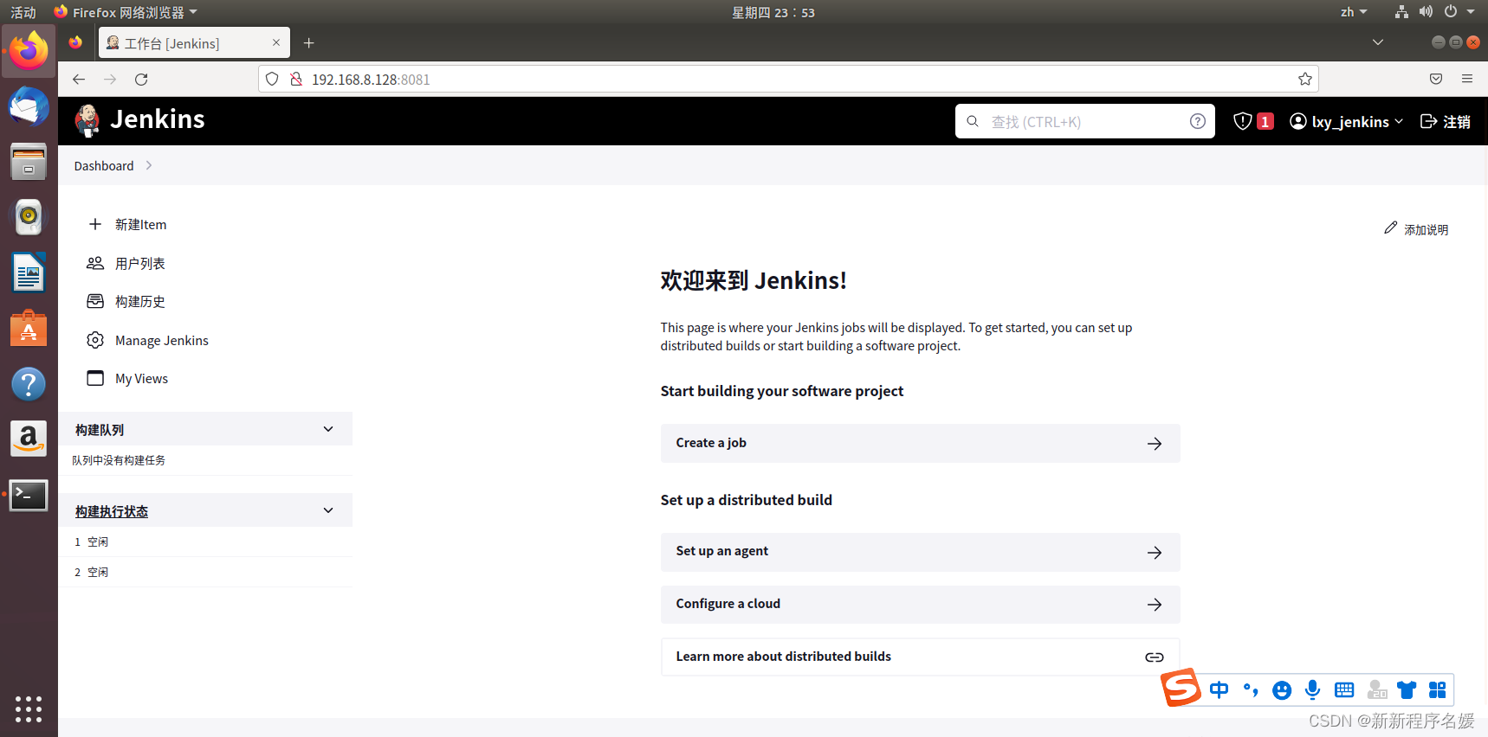
Task: Open the search help question-mark icon
Action: [1198, 121]
